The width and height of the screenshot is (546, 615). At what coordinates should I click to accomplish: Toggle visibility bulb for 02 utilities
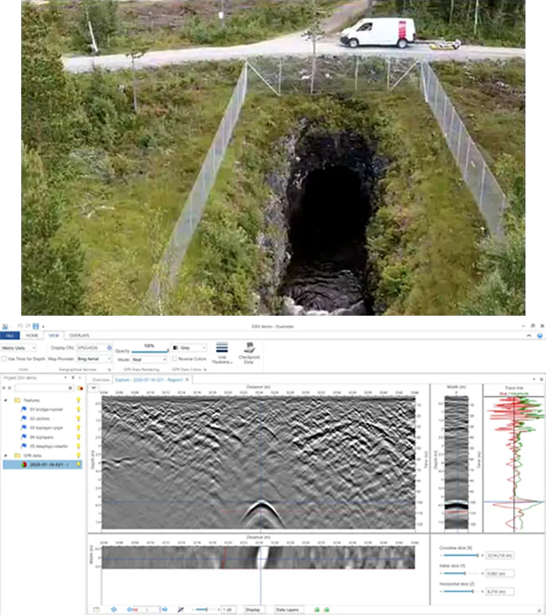78,418
